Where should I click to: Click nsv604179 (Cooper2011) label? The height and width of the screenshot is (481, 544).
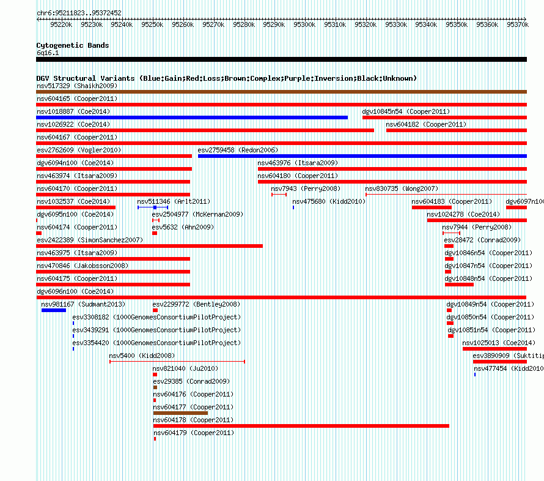click(x=194, y=433)
